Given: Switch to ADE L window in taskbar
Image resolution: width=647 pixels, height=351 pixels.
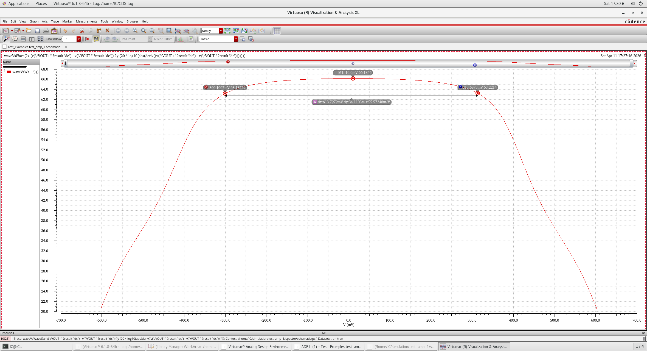Looking at the screenshot, I should [328, 347].
